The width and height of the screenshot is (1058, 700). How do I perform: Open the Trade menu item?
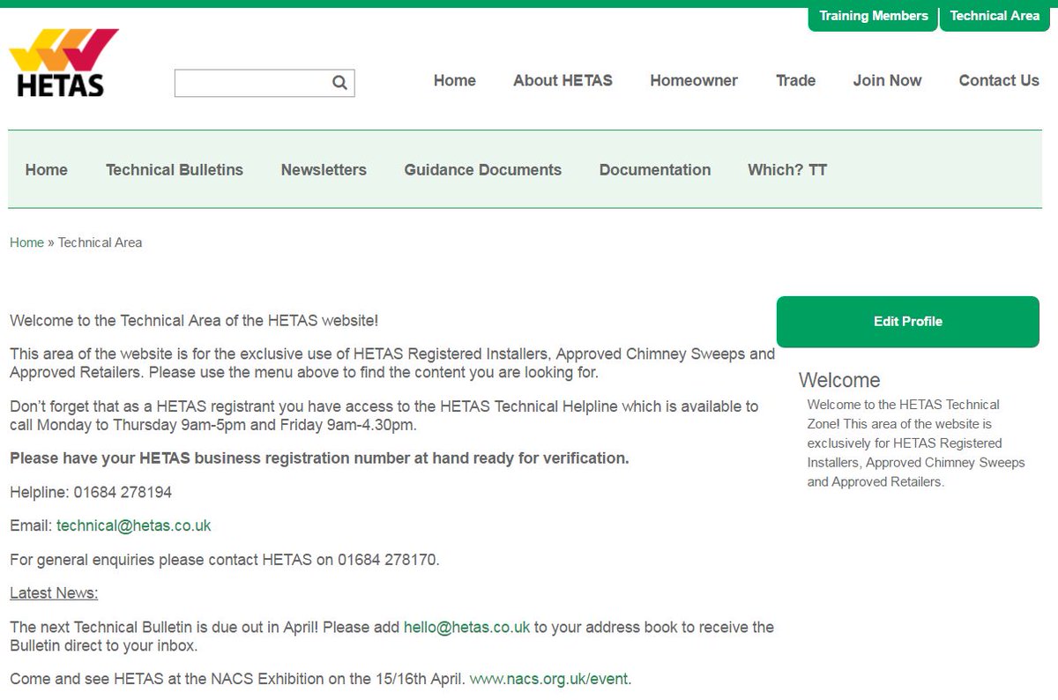click(795, 80)
